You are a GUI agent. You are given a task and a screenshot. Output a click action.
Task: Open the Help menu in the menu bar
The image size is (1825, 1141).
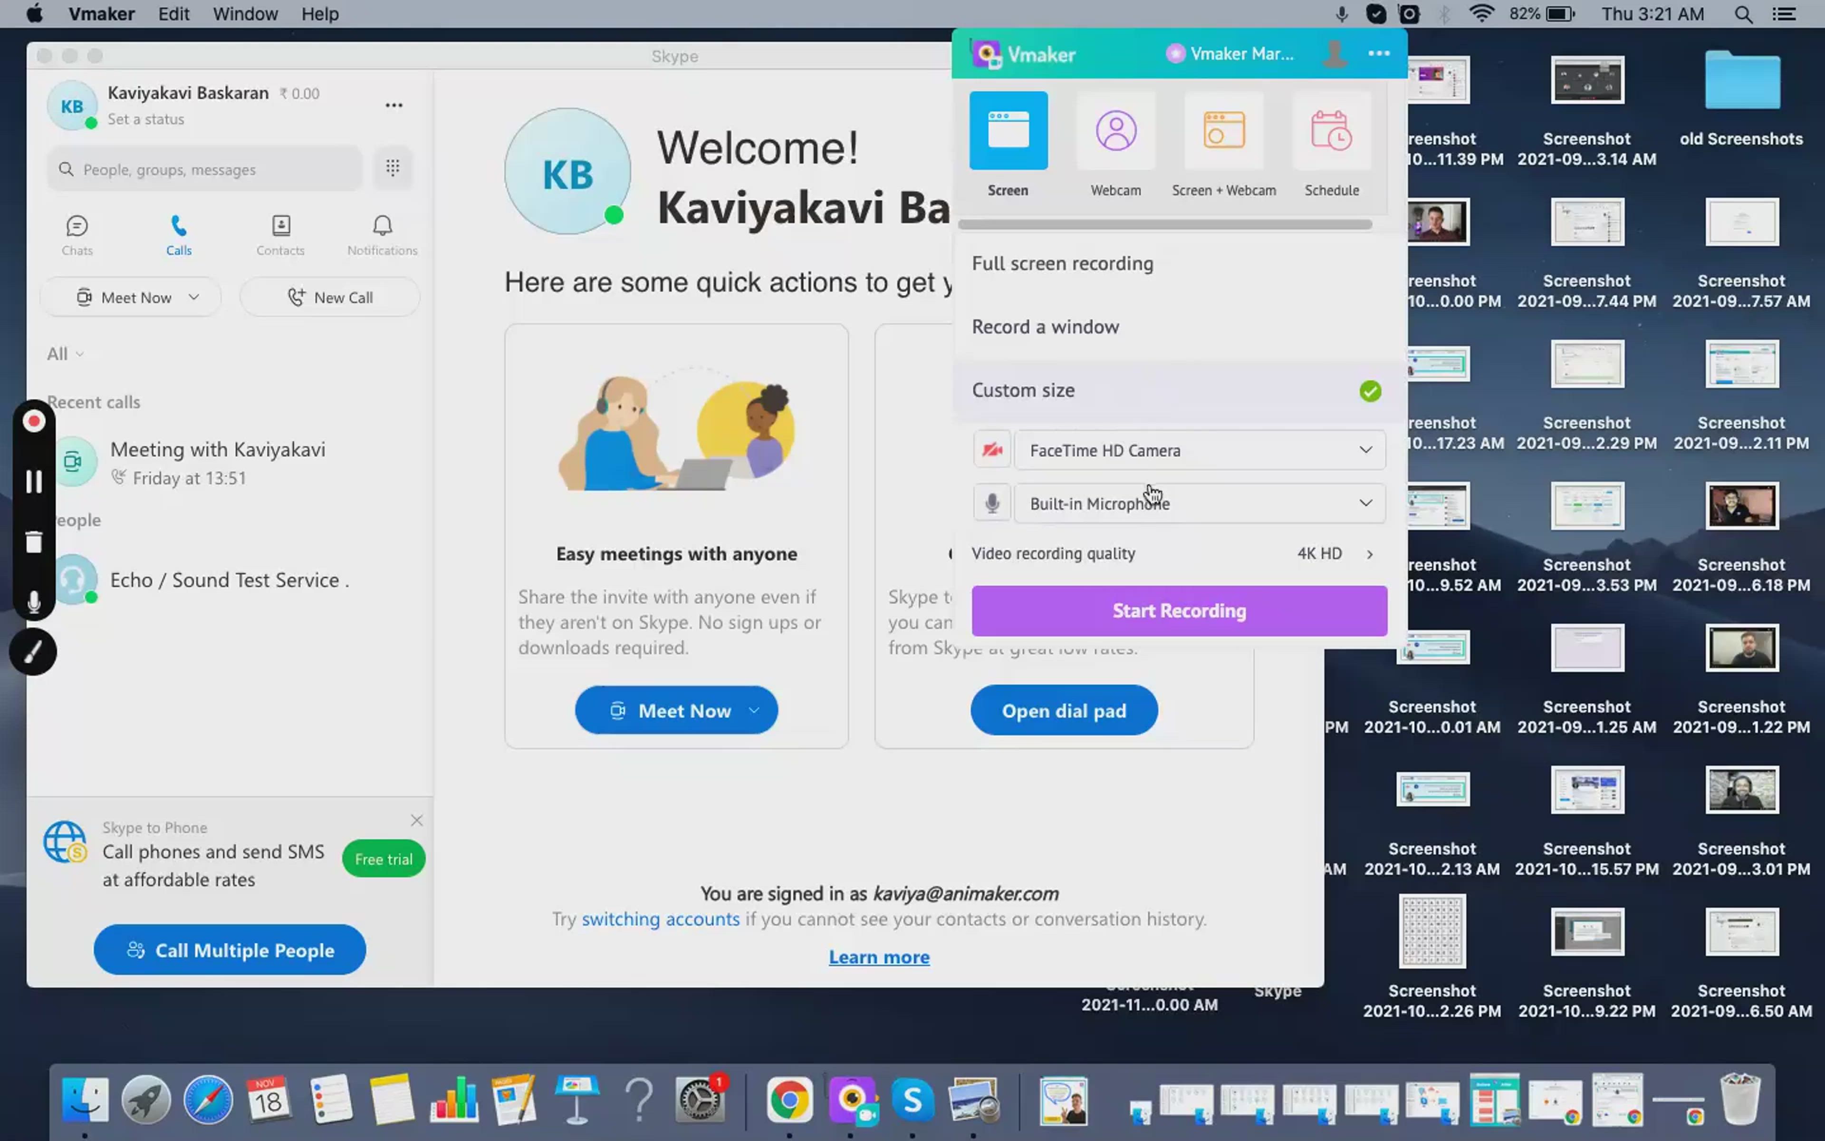(320, 14)
